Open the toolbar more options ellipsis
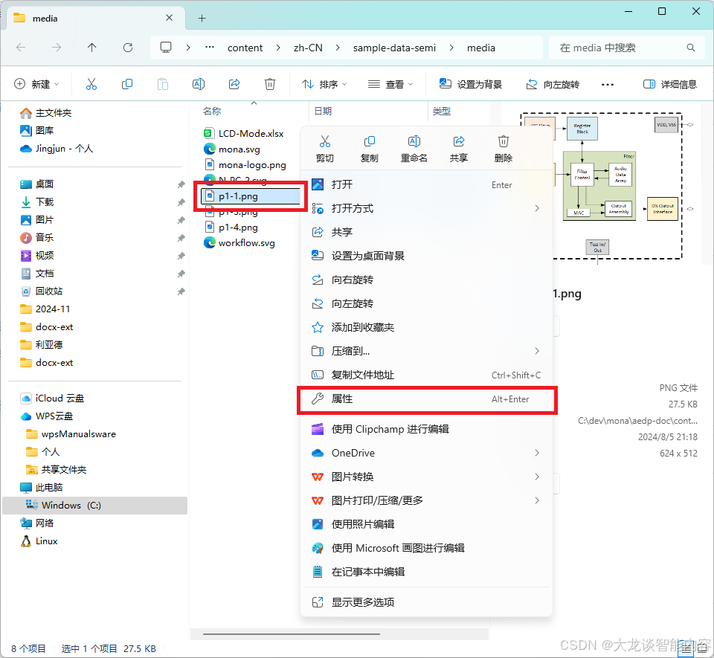This screenshot has height=658, width=714. 608,85
